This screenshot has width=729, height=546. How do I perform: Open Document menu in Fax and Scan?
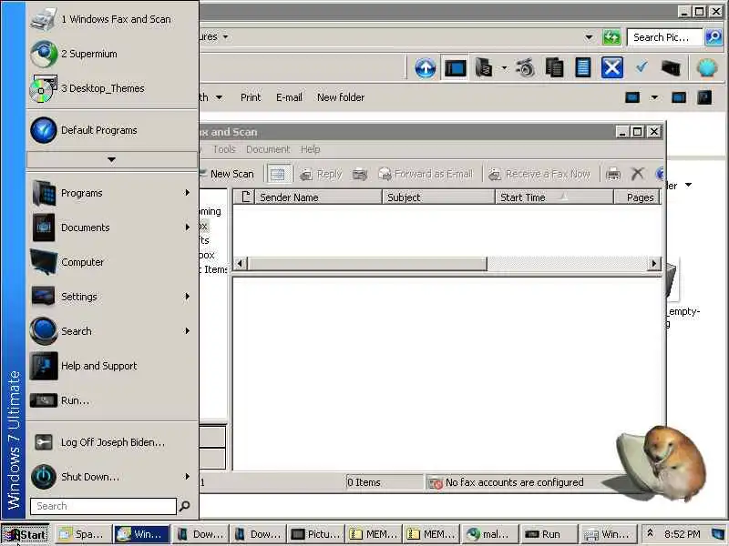coord(268,149)
